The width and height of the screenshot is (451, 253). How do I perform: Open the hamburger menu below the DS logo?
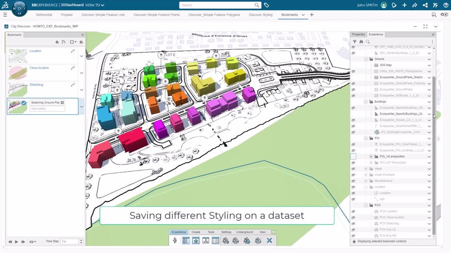click(x=5, y=15)
